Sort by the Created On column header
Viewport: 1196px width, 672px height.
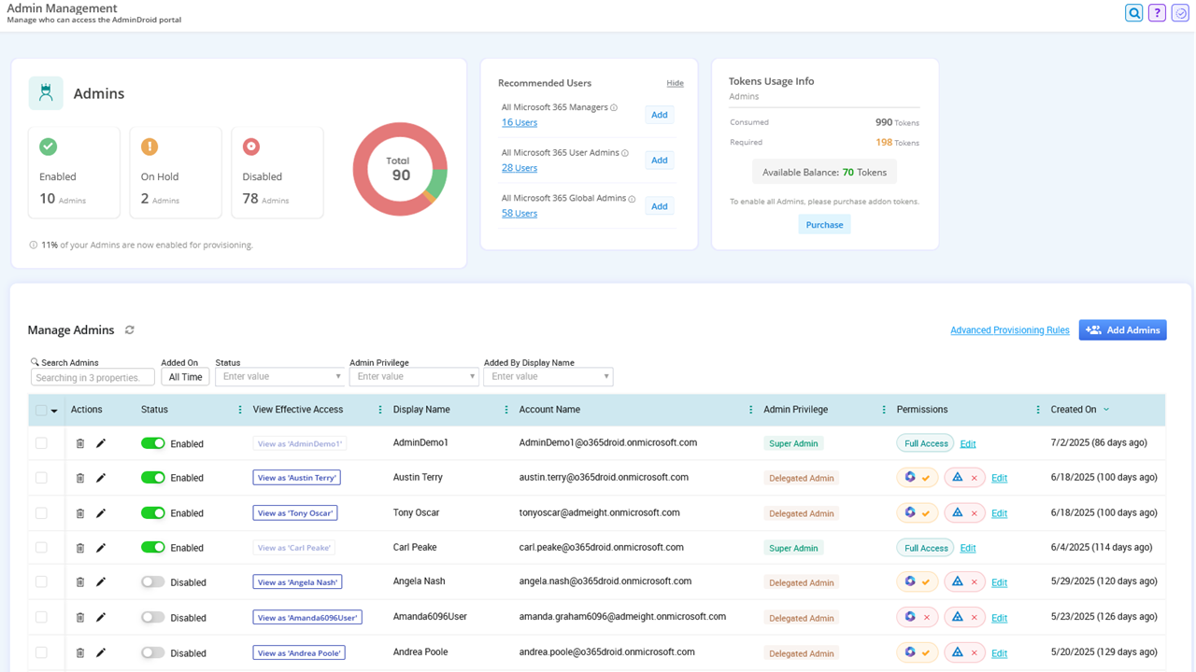tap(1073, 410)
